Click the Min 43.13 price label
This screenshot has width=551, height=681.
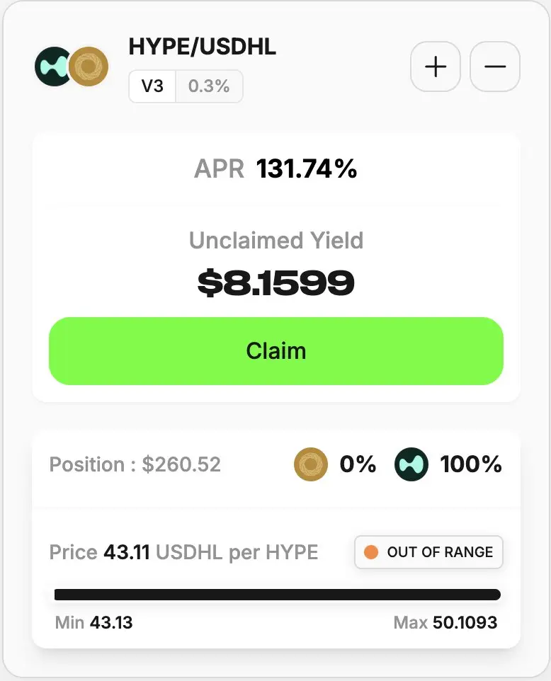[94, 622]
